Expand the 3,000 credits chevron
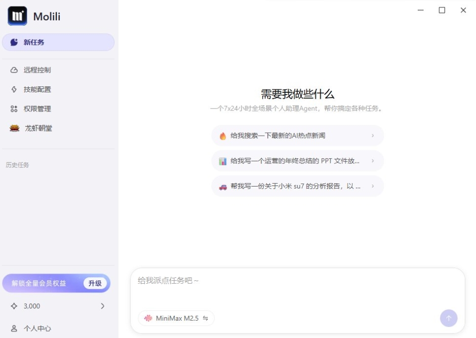Screen dimensions: 476x338 pyautogui.click(x=103, y=306)
